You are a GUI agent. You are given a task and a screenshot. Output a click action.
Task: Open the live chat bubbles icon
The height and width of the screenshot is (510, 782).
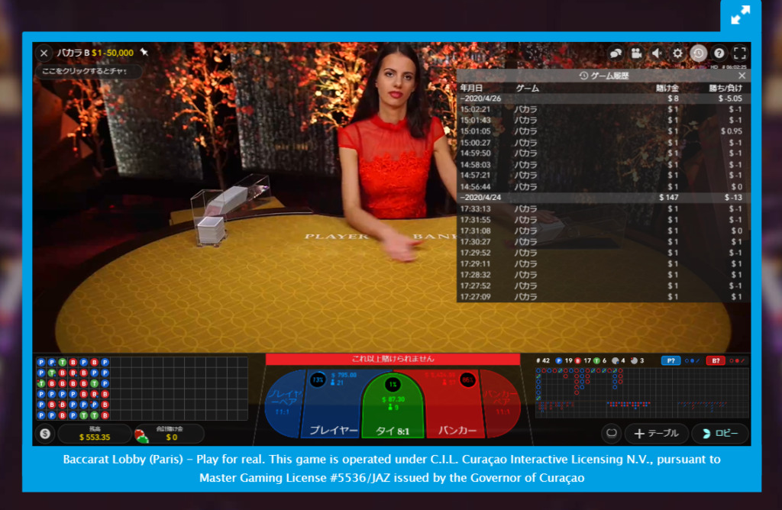[616, 53]
